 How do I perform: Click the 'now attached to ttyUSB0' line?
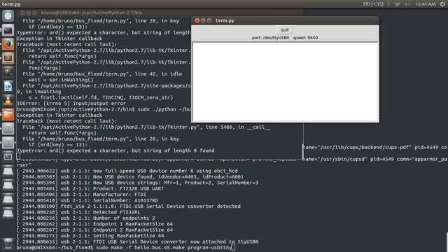point(137,241)
